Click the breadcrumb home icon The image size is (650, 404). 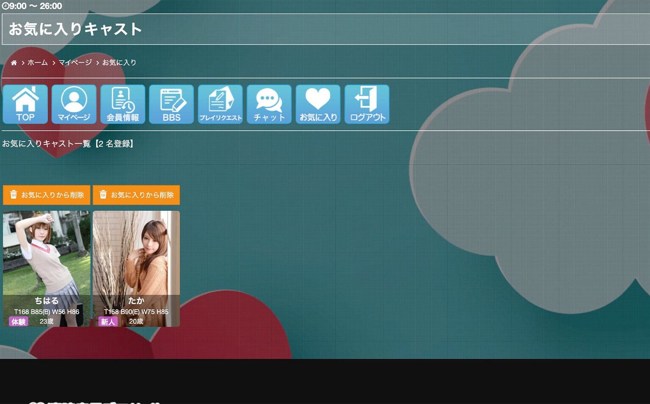(14, 63)
